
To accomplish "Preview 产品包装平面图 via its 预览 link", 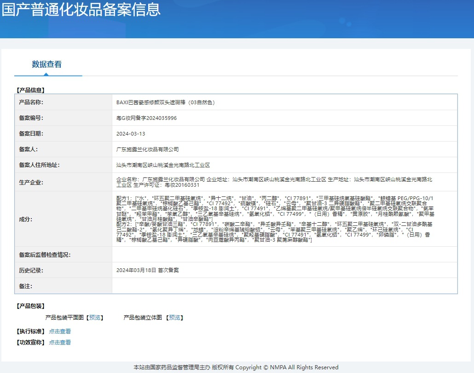I will point(95,317).
